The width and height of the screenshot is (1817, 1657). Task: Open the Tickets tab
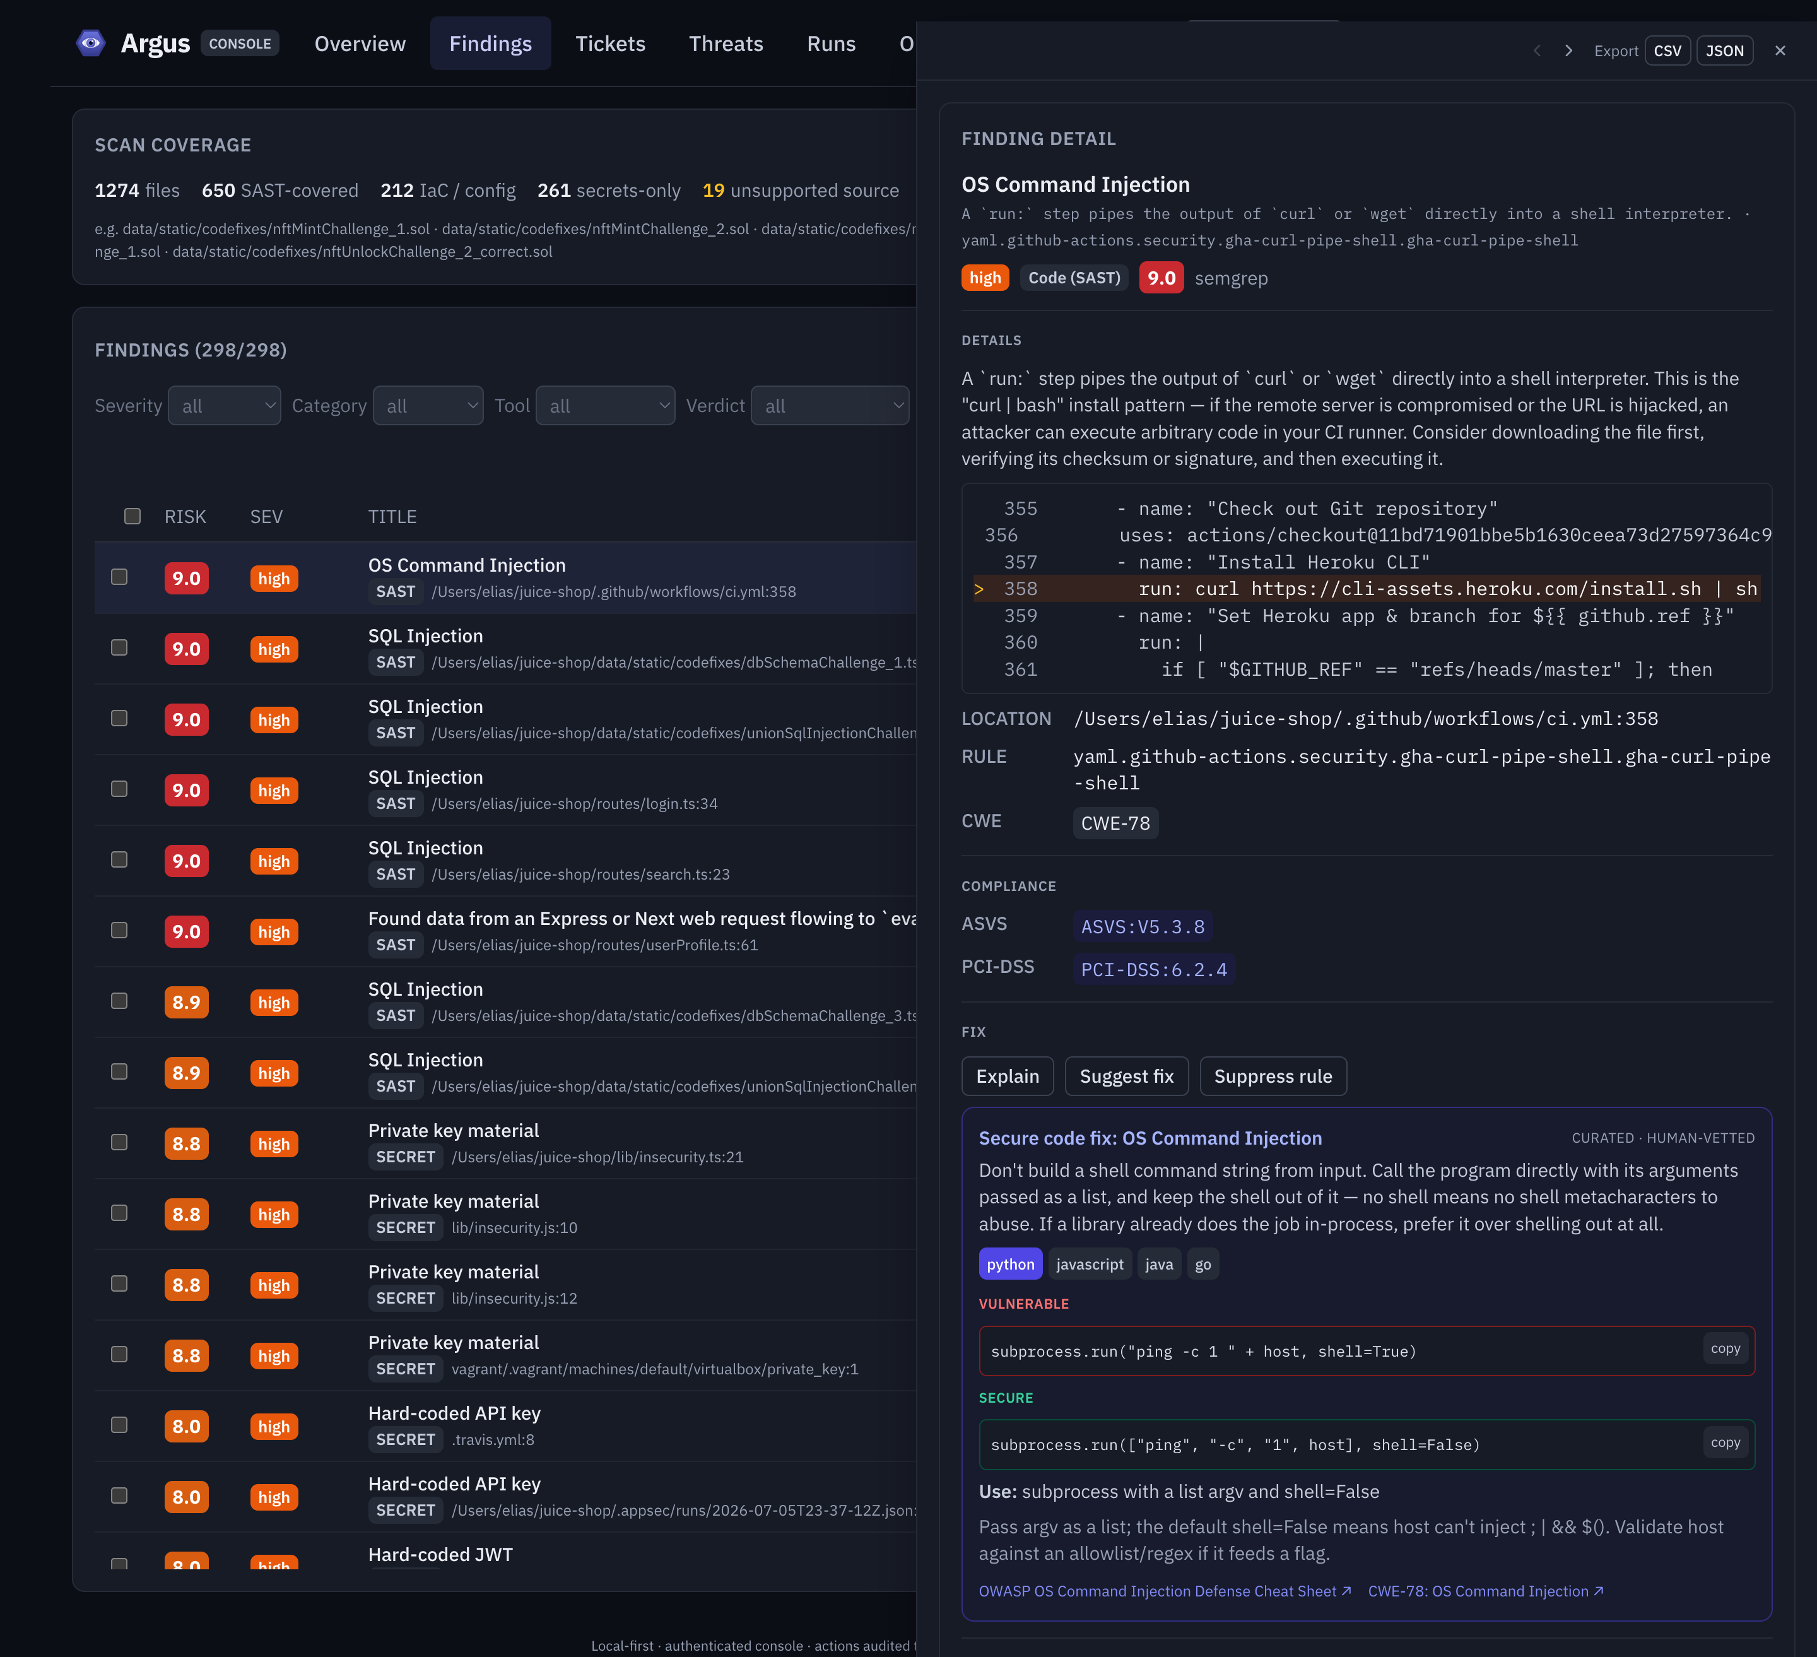(610, 44)
